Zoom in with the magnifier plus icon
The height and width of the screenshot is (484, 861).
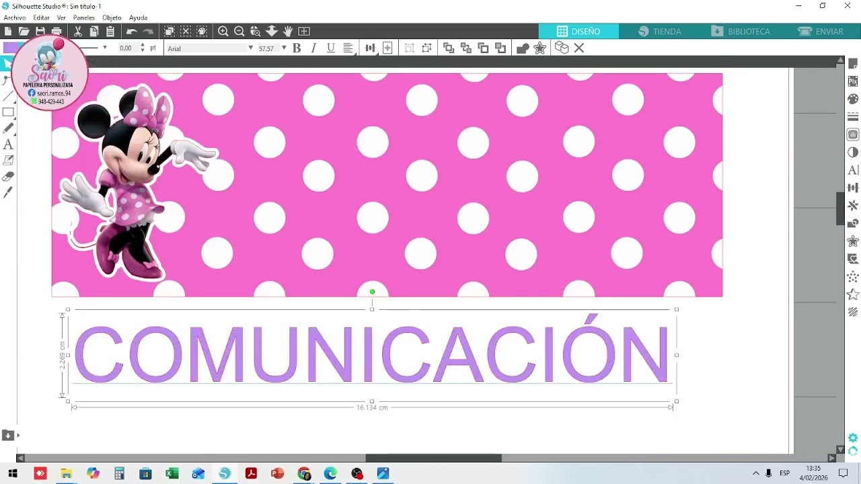[x=223, y=31]
